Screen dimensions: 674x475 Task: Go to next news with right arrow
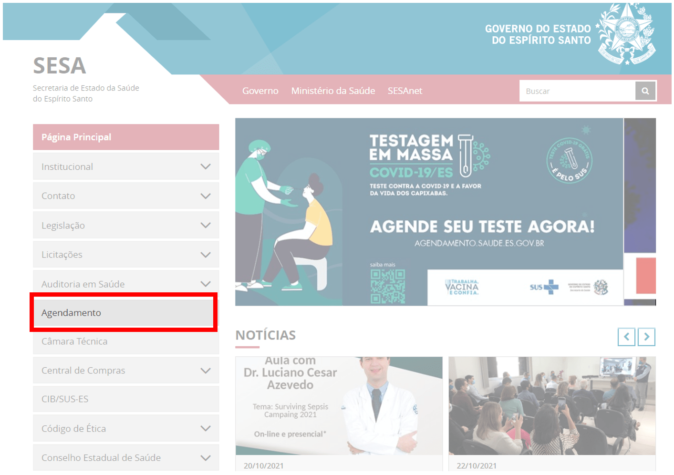click(646, 337)
